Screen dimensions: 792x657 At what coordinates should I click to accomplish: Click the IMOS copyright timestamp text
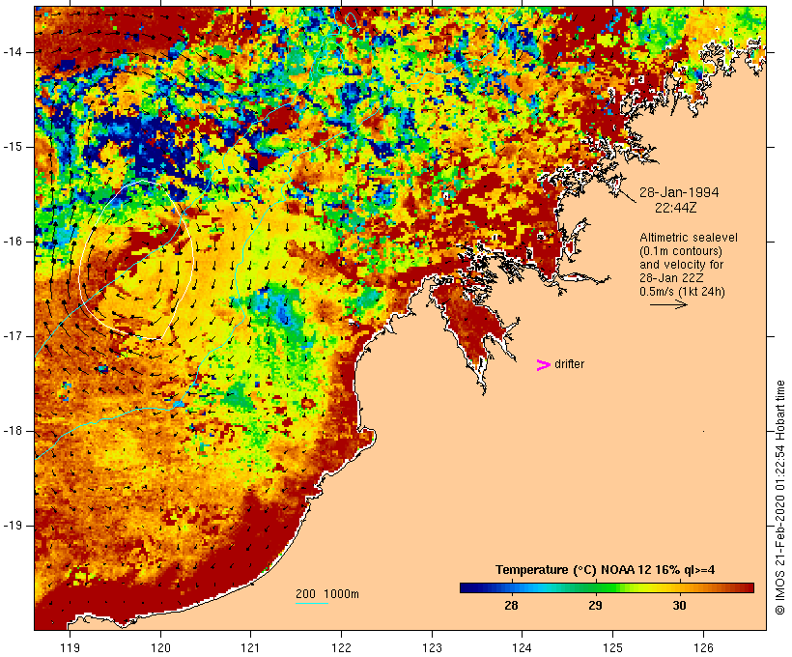(780, 498)
